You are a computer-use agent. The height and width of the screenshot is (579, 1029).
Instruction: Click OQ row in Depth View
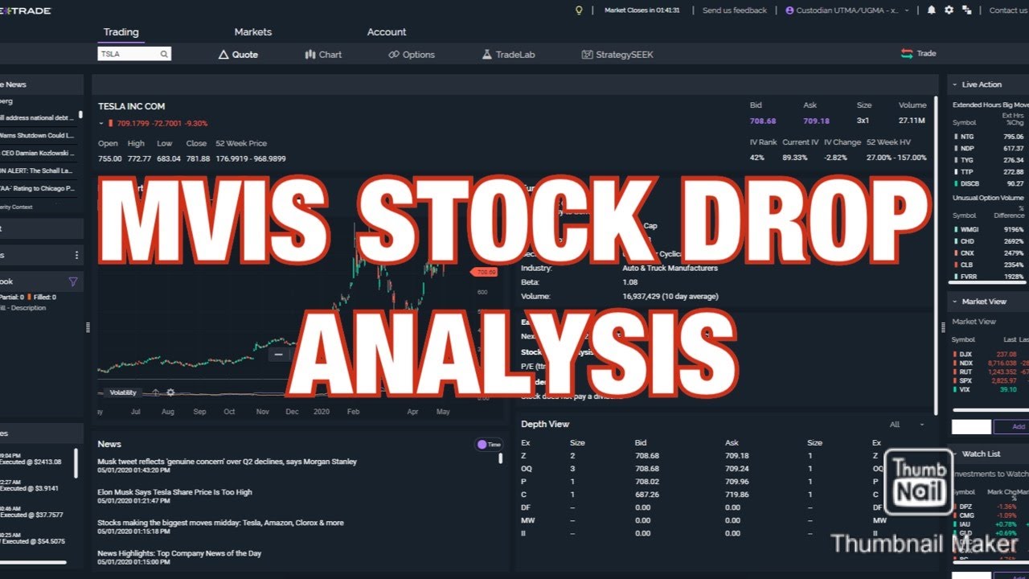pos(701,468)
